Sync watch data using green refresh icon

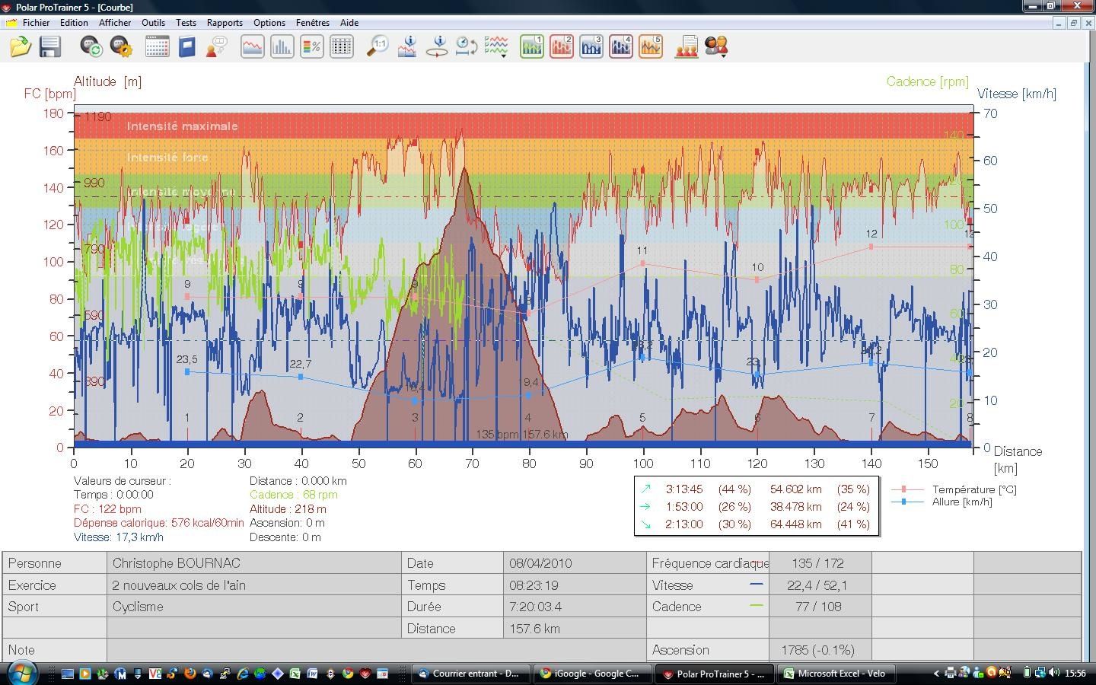point(91,47)
